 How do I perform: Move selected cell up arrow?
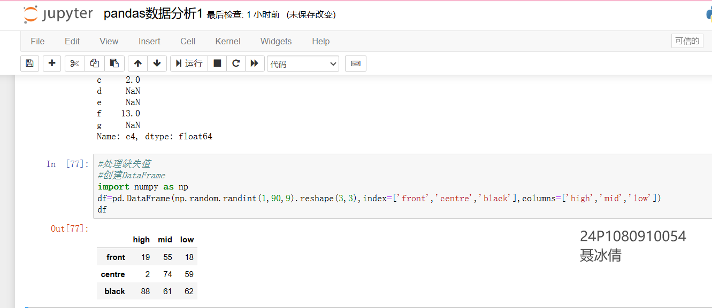pyautogui.click(x=138, y=64)
